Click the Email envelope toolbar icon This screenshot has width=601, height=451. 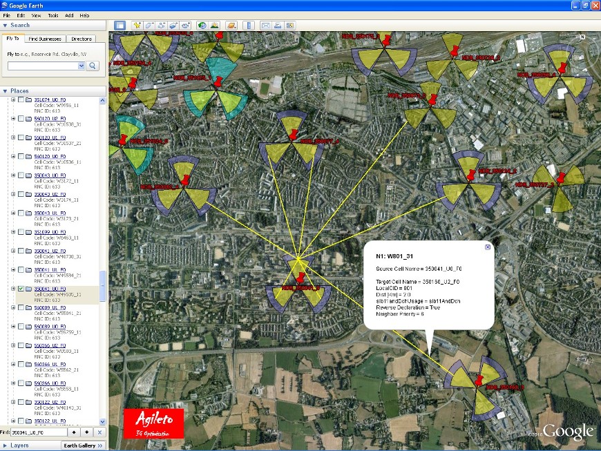click(x=266, y=26)
